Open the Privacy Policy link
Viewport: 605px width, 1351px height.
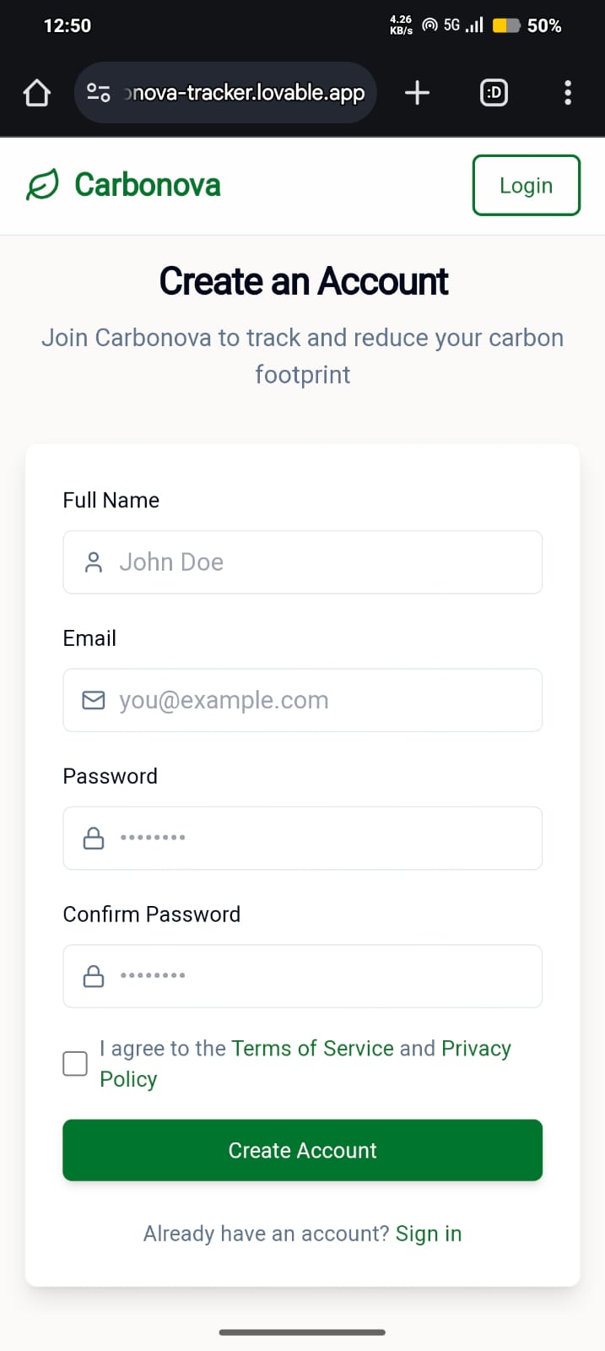[x=476, y=1049]
